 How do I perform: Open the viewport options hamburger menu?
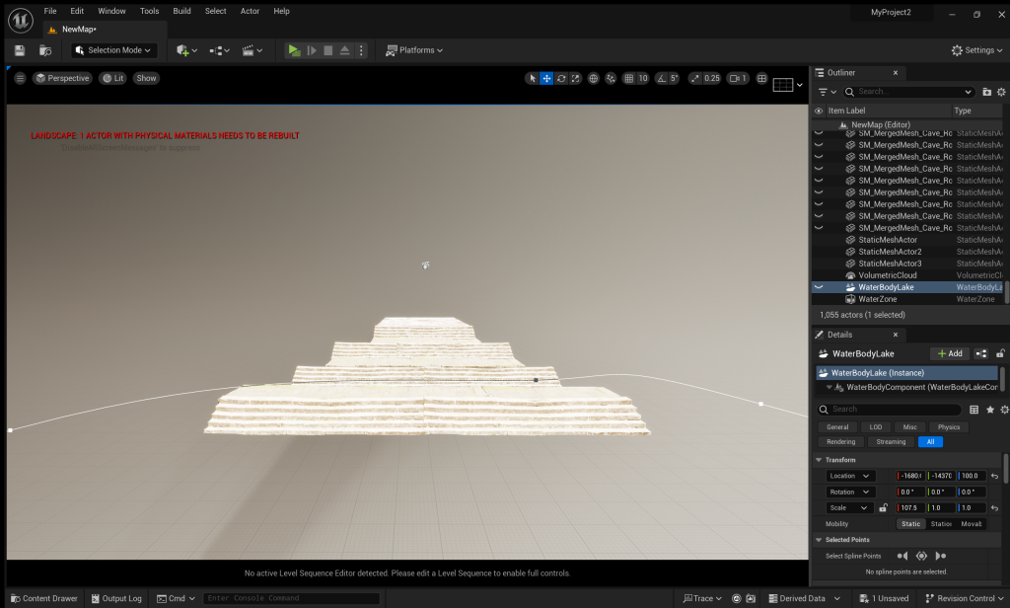(x=20, y=78)
